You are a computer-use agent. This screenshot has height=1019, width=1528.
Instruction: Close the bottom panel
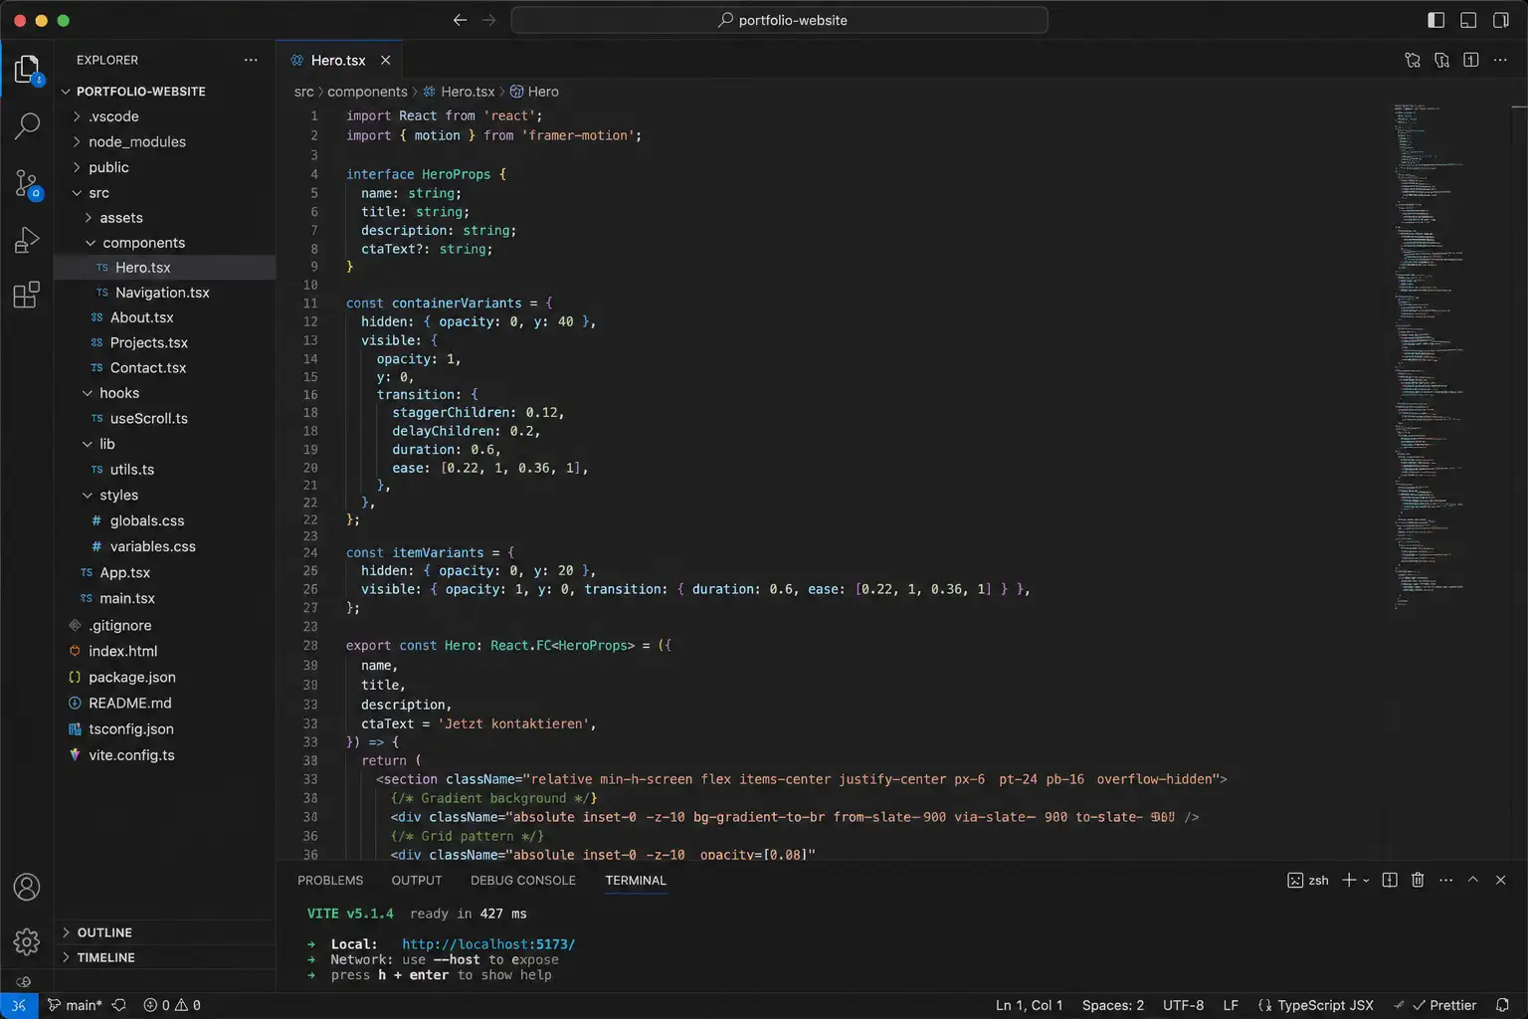click(x=1500, y=880)
